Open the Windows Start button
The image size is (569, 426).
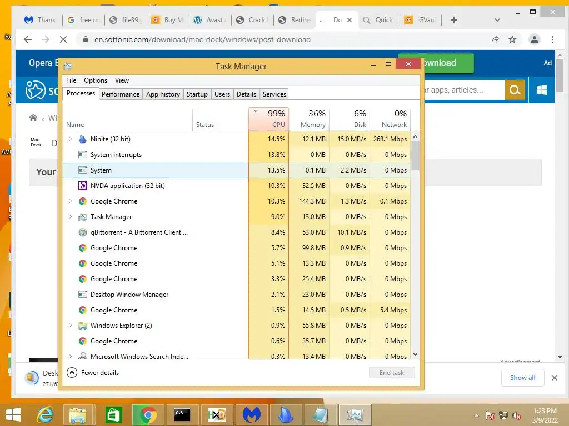13,415
